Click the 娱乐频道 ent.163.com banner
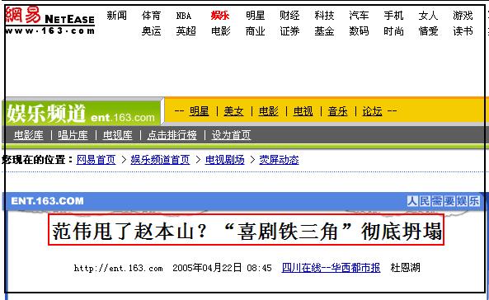Screen dimensions: 489x300 pyautogui.click(x=82, y=113)
